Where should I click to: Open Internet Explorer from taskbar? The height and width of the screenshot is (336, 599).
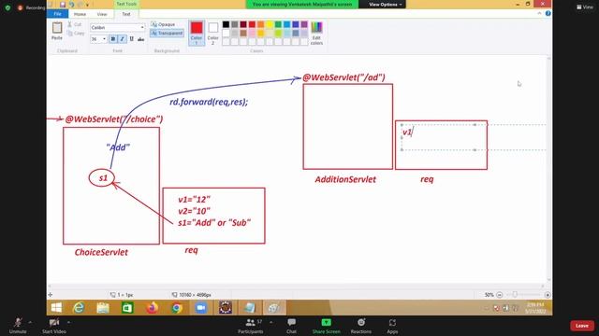click(79, 307)
